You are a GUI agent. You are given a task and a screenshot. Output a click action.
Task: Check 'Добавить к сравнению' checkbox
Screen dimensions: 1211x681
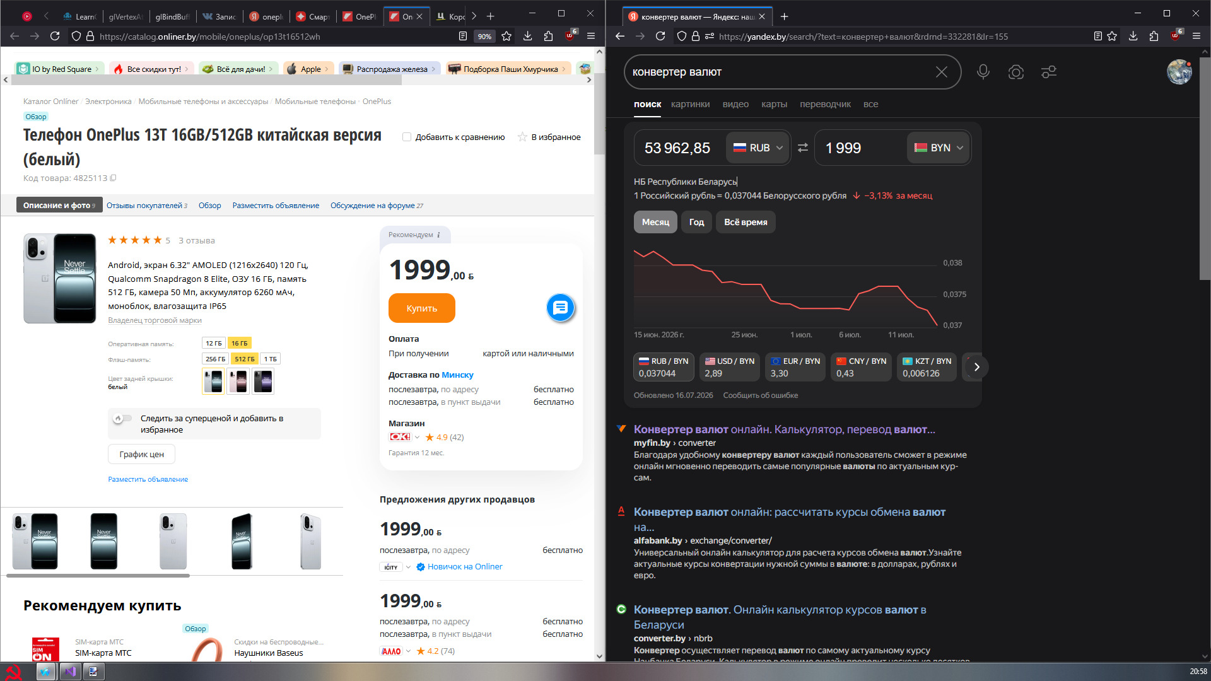[x=407, y=137]
